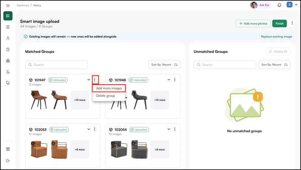This screenshot has height=170, width=301.
Task: Click +8 more tile in group 102054
Action: (x=160, y=149)
